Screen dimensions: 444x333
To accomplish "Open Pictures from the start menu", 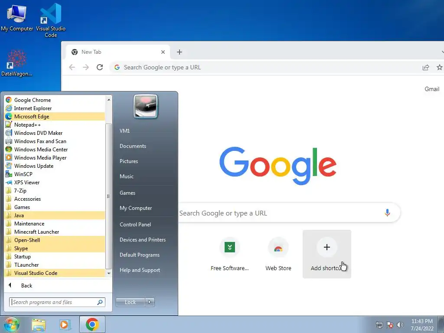I will (x=146, y=161).
